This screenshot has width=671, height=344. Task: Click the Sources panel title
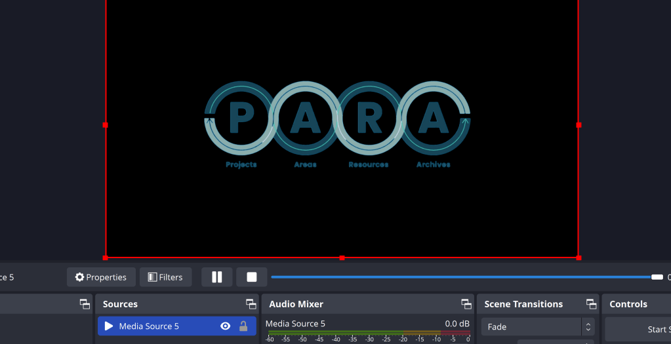[x=120, y=304]
